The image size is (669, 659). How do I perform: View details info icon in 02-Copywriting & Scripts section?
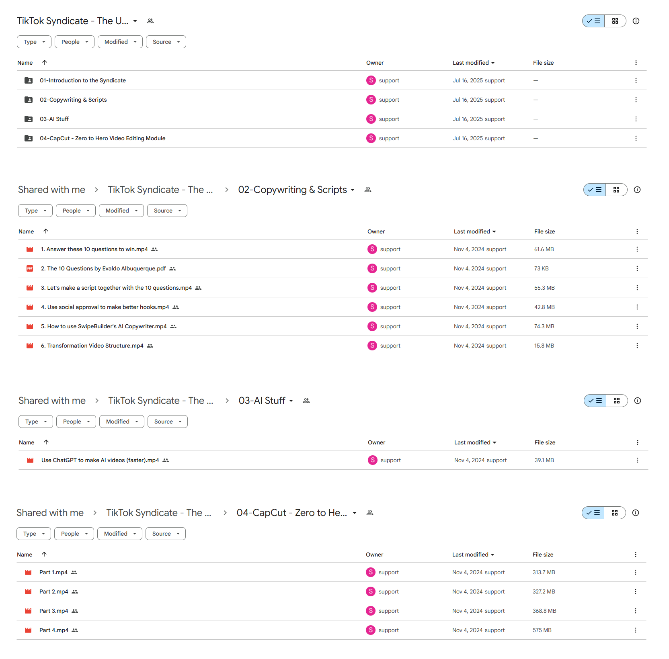(x=637, y=190)
